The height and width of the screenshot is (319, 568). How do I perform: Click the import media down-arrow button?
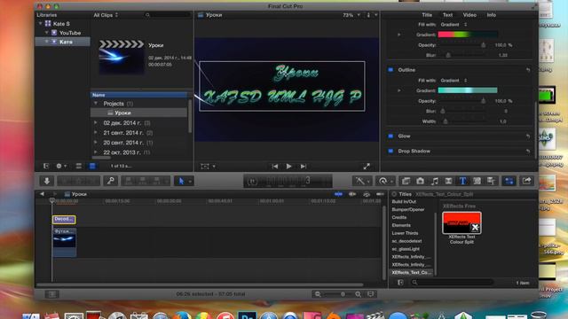coord(47,181)
